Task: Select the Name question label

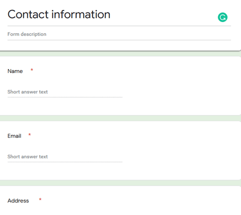Action: (x=15, y=71)
